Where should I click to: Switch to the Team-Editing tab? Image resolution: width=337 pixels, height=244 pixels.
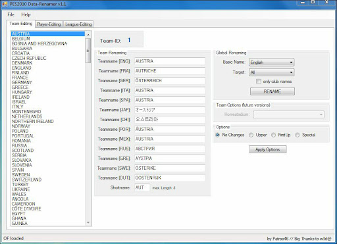tap(21, 24)
